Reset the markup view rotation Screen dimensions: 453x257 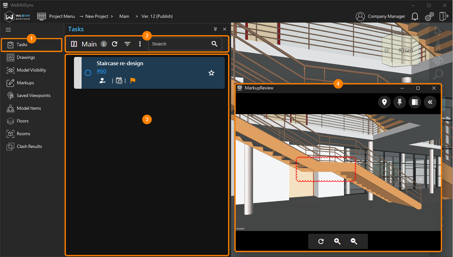[321, 241]
